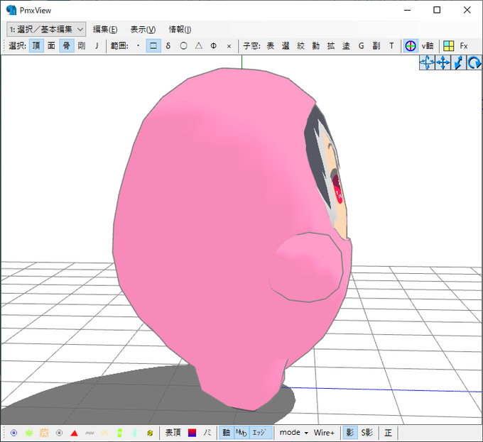The height and width of the screenshot is (442, 483).
Task: Open the 拡 sub-window
Action: click(331, 46)
